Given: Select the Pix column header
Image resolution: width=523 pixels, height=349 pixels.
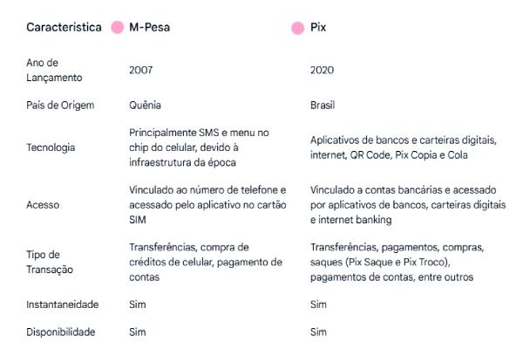Looking at the screenshot, I should pyautogui.click(x=318, y=27).
